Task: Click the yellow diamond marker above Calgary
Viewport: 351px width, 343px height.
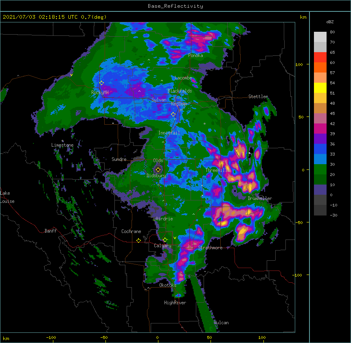Action: pyautogui.click(x=165, y=240)
